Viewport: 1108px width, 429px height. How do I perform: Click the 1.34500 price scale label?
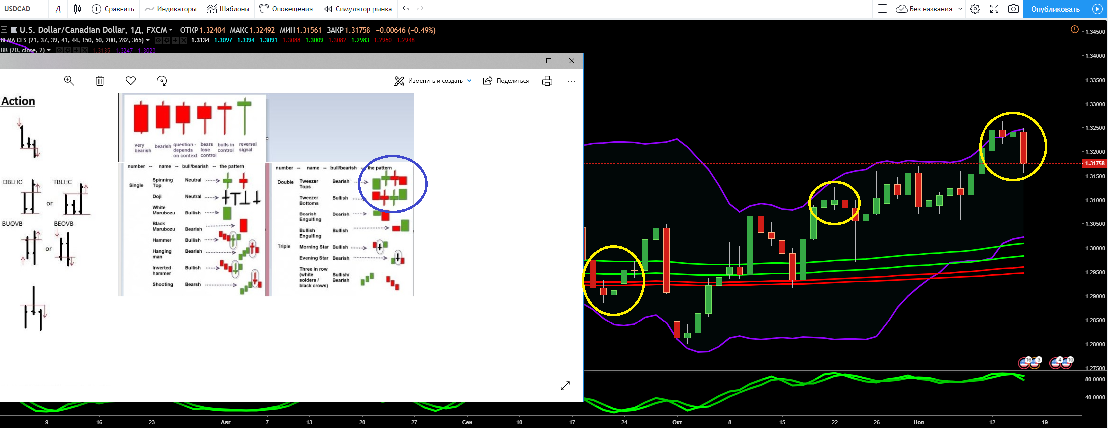click(x=1095, y=32)
